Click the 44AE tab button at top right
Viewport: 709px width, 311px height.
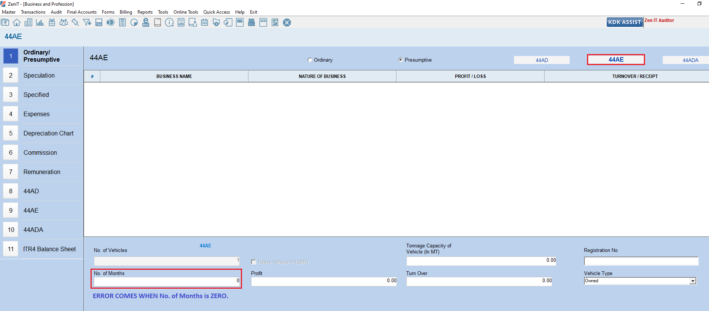(616, 59)
